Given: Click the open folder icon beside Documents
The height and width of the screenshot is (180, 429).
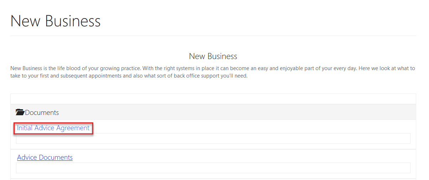Looking at the screenshot, I should pyautogui.click(x=20, y=112).
